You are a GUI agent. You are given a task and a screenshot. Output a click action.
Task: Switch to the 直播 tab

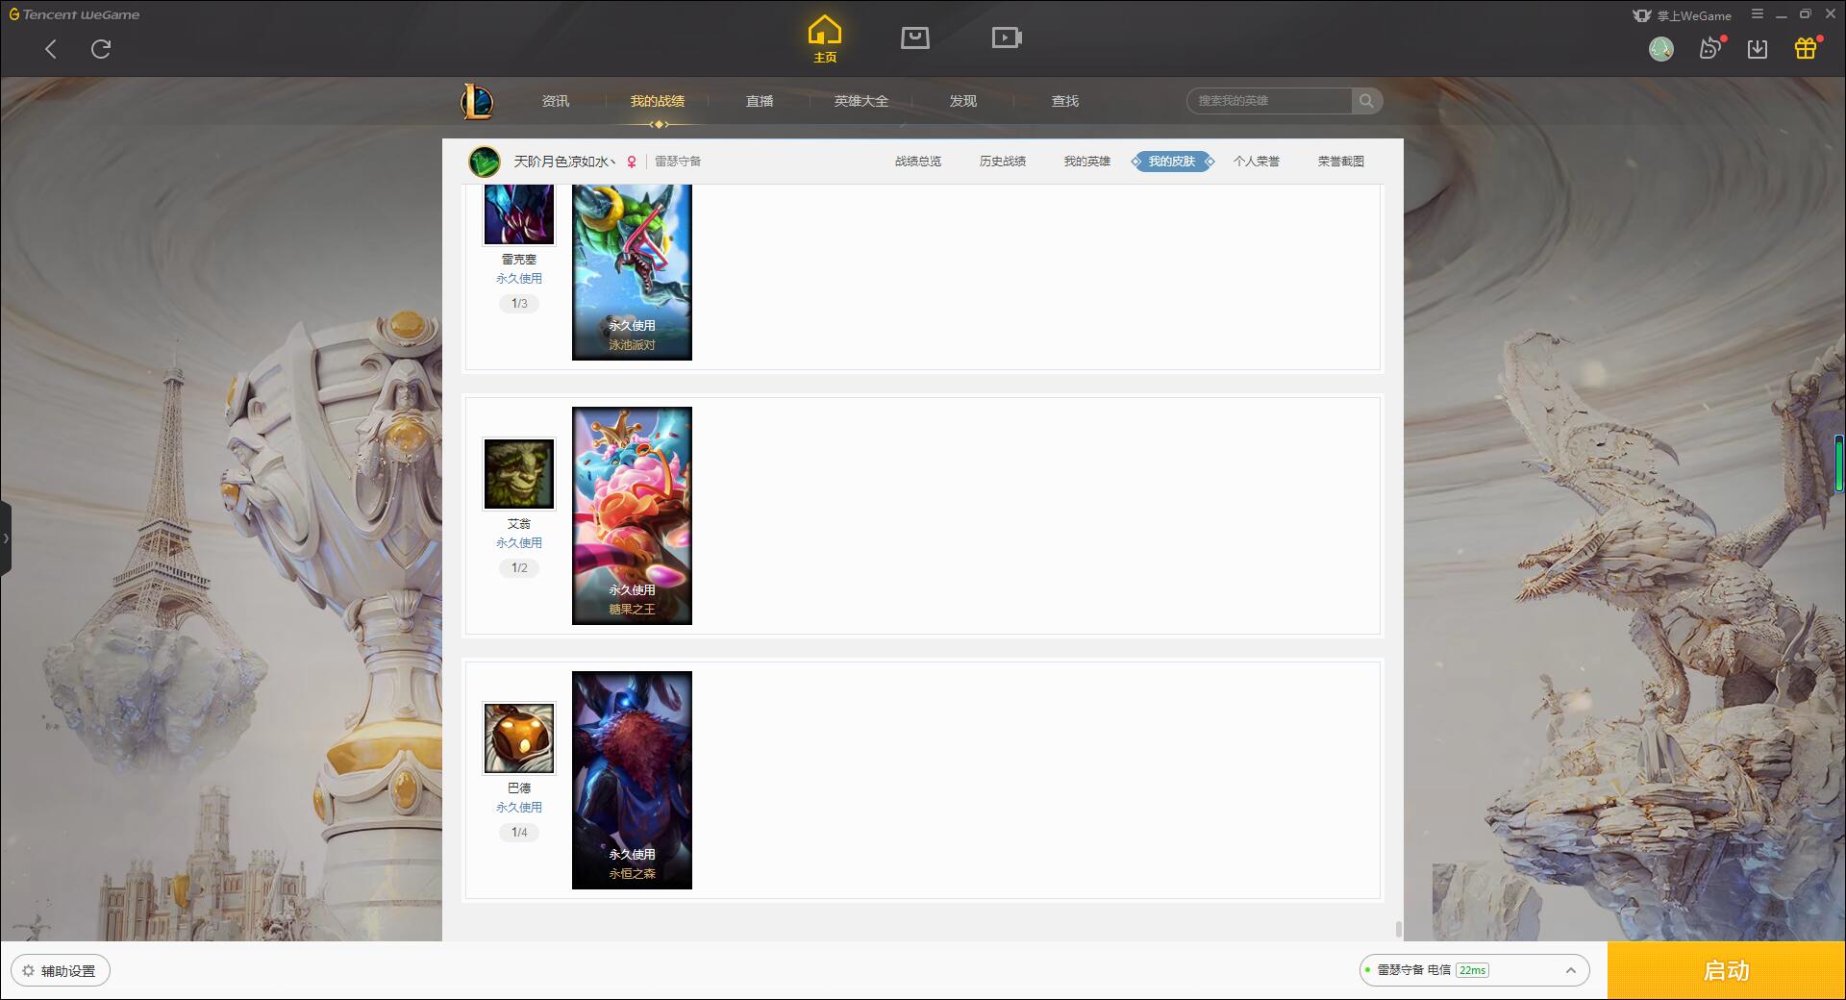[x=760, y=101]
